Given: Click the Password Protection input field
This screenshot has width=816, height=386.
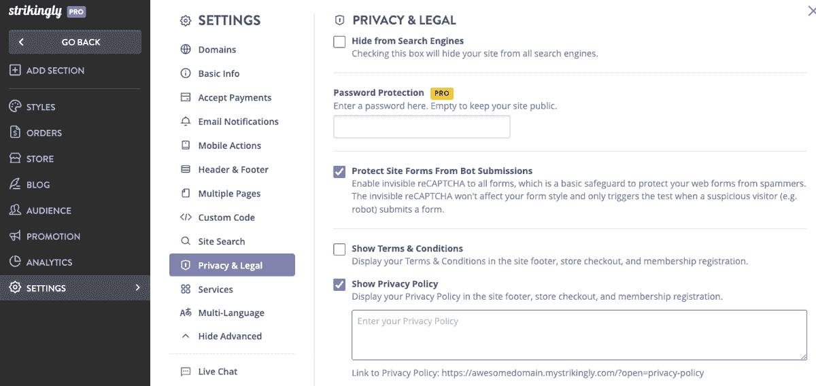Looking at the screenshot, I should click(x=422, y=127).
